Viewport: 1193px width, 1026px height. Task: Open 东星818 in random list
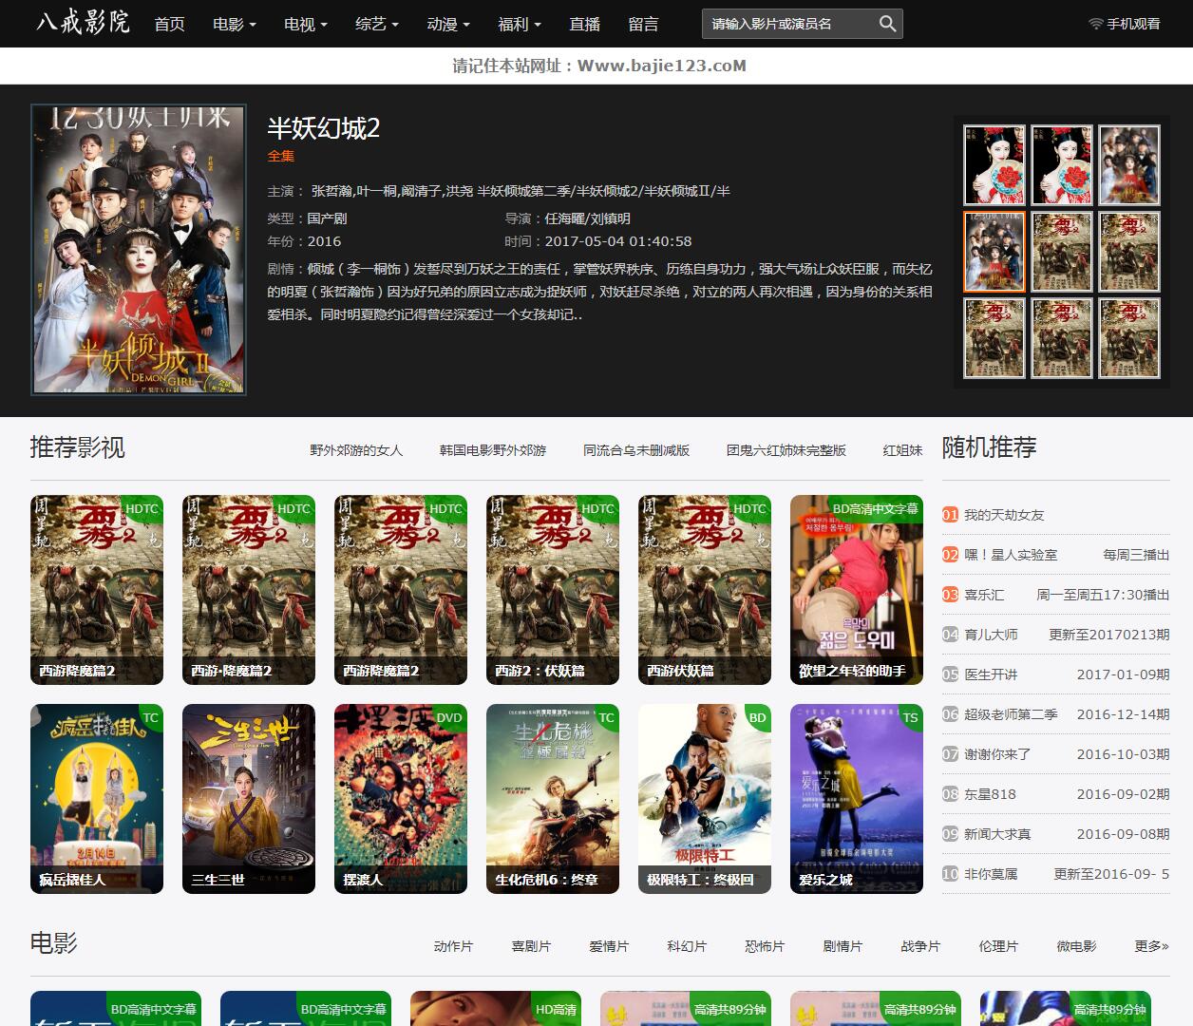[990, 794]
